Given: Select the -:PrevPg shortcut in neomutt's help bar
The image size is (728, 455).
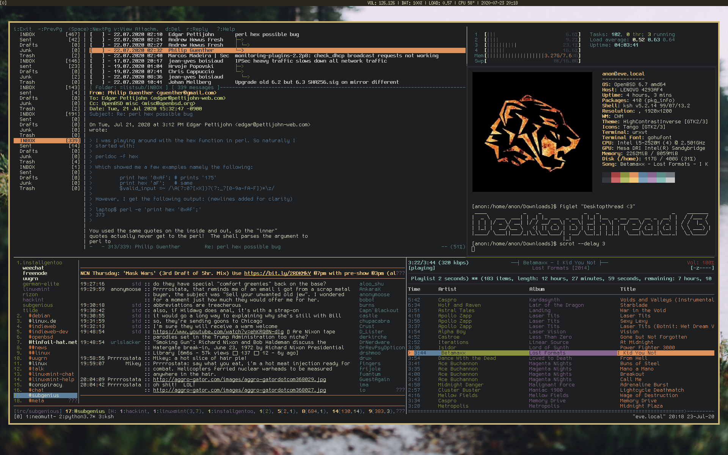Looking at the screenshot, I should point(50,29).
